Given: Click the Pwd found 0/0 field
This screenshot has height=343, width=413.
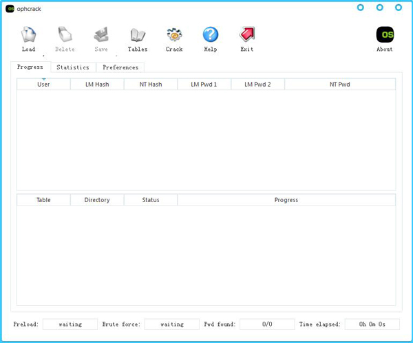Looking at the screenshot, I should point(267,324).
